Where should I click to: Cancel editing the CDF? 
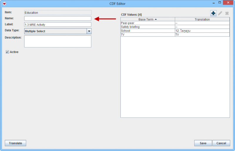pos(221,143)
